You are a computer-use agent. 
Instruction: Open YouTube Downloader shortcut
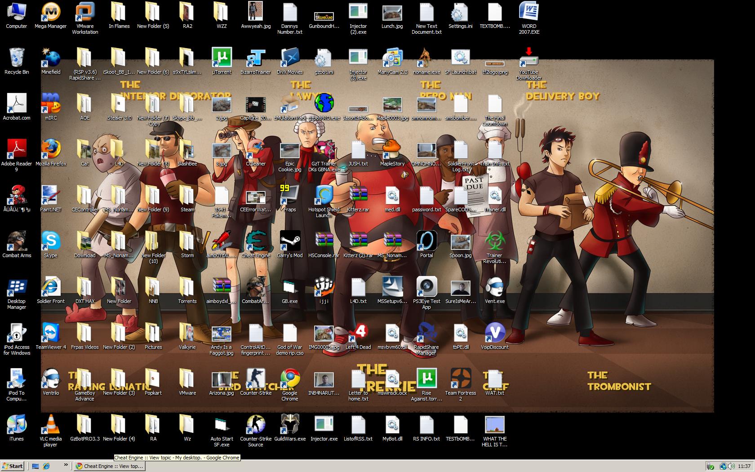point(529,64)
